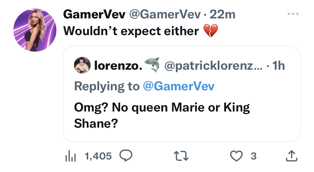Click the reply speech bubble icon
This screenshot has height=172, width=314.
coord(126,156)
